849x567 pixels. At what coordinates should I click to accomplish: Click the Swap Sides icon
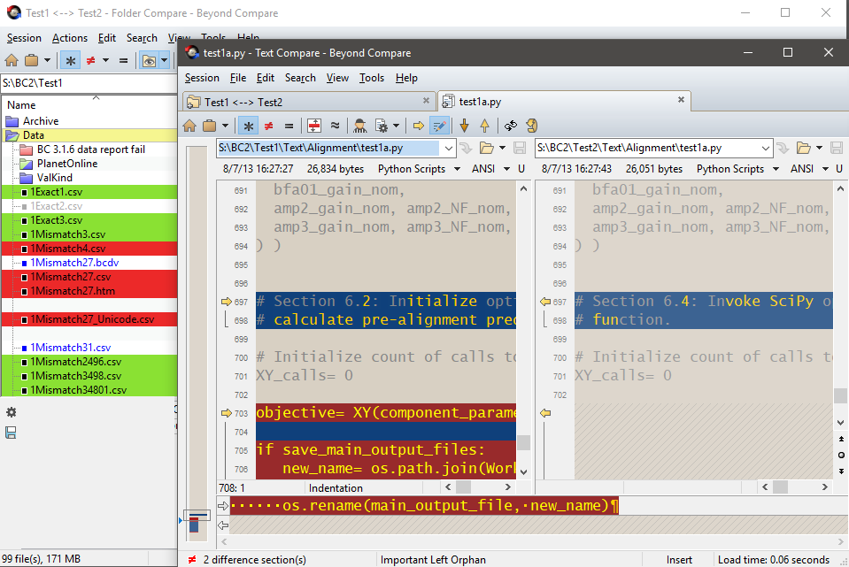pos(511,126)
